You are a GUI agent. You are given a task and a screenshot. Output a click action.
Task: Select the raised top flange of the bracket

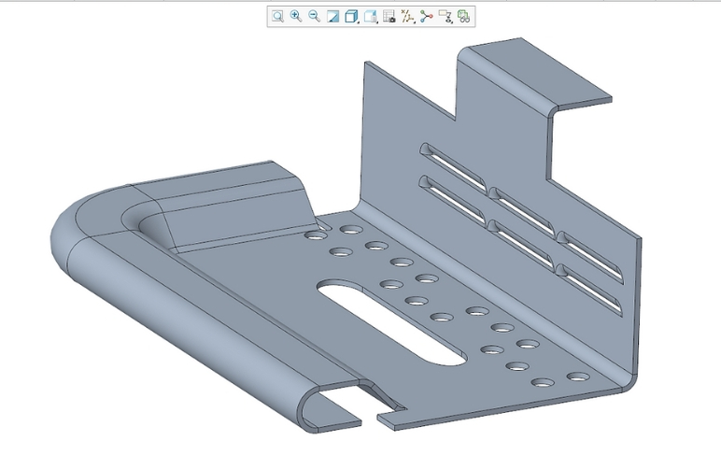pyautogui.click(x=538, y=74)
